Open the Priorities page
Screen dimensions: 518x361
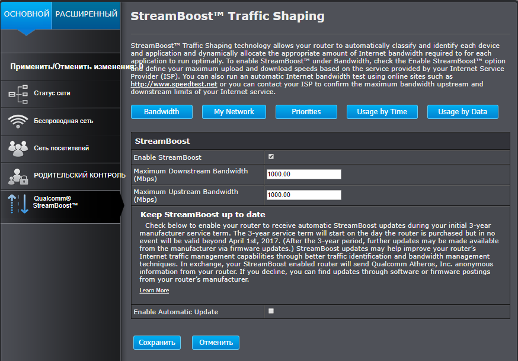[x=306, y=112]
